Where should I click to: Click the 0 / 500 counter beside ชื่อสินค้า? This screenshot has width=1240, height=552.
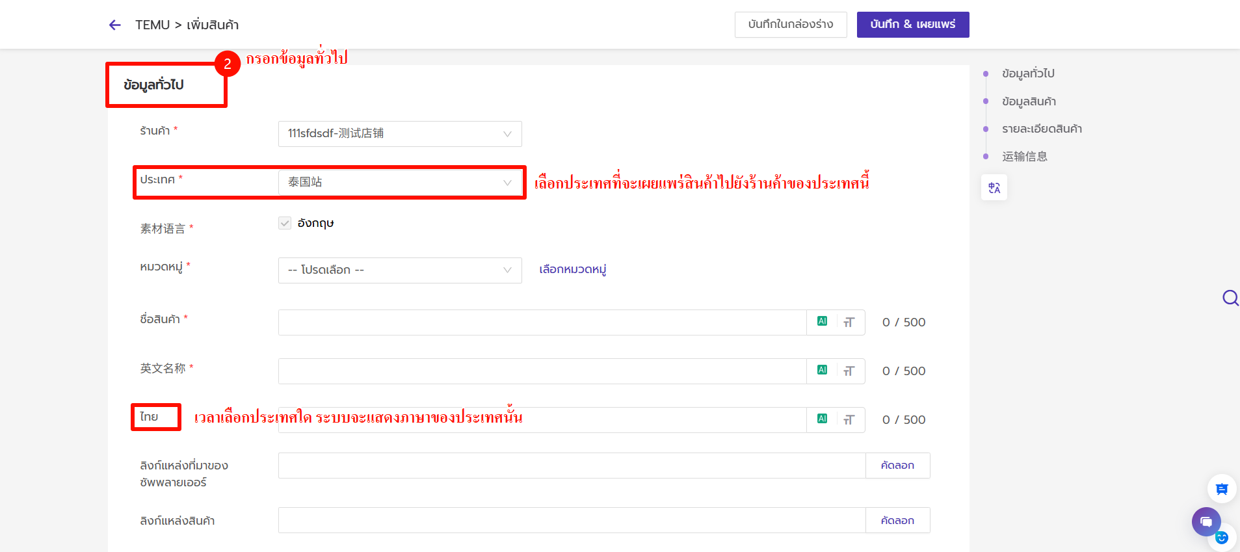pyautogui.click(x=904, y=322)
